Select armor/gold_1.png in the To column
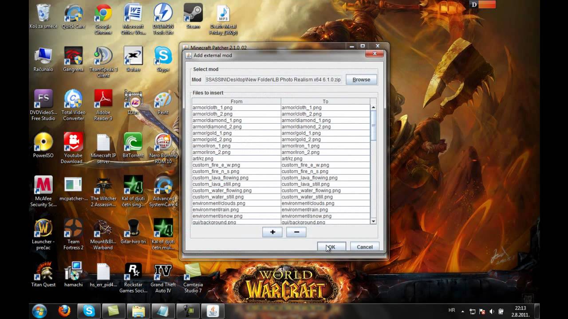Screen dimensions: 568x319 pos(325,133)
